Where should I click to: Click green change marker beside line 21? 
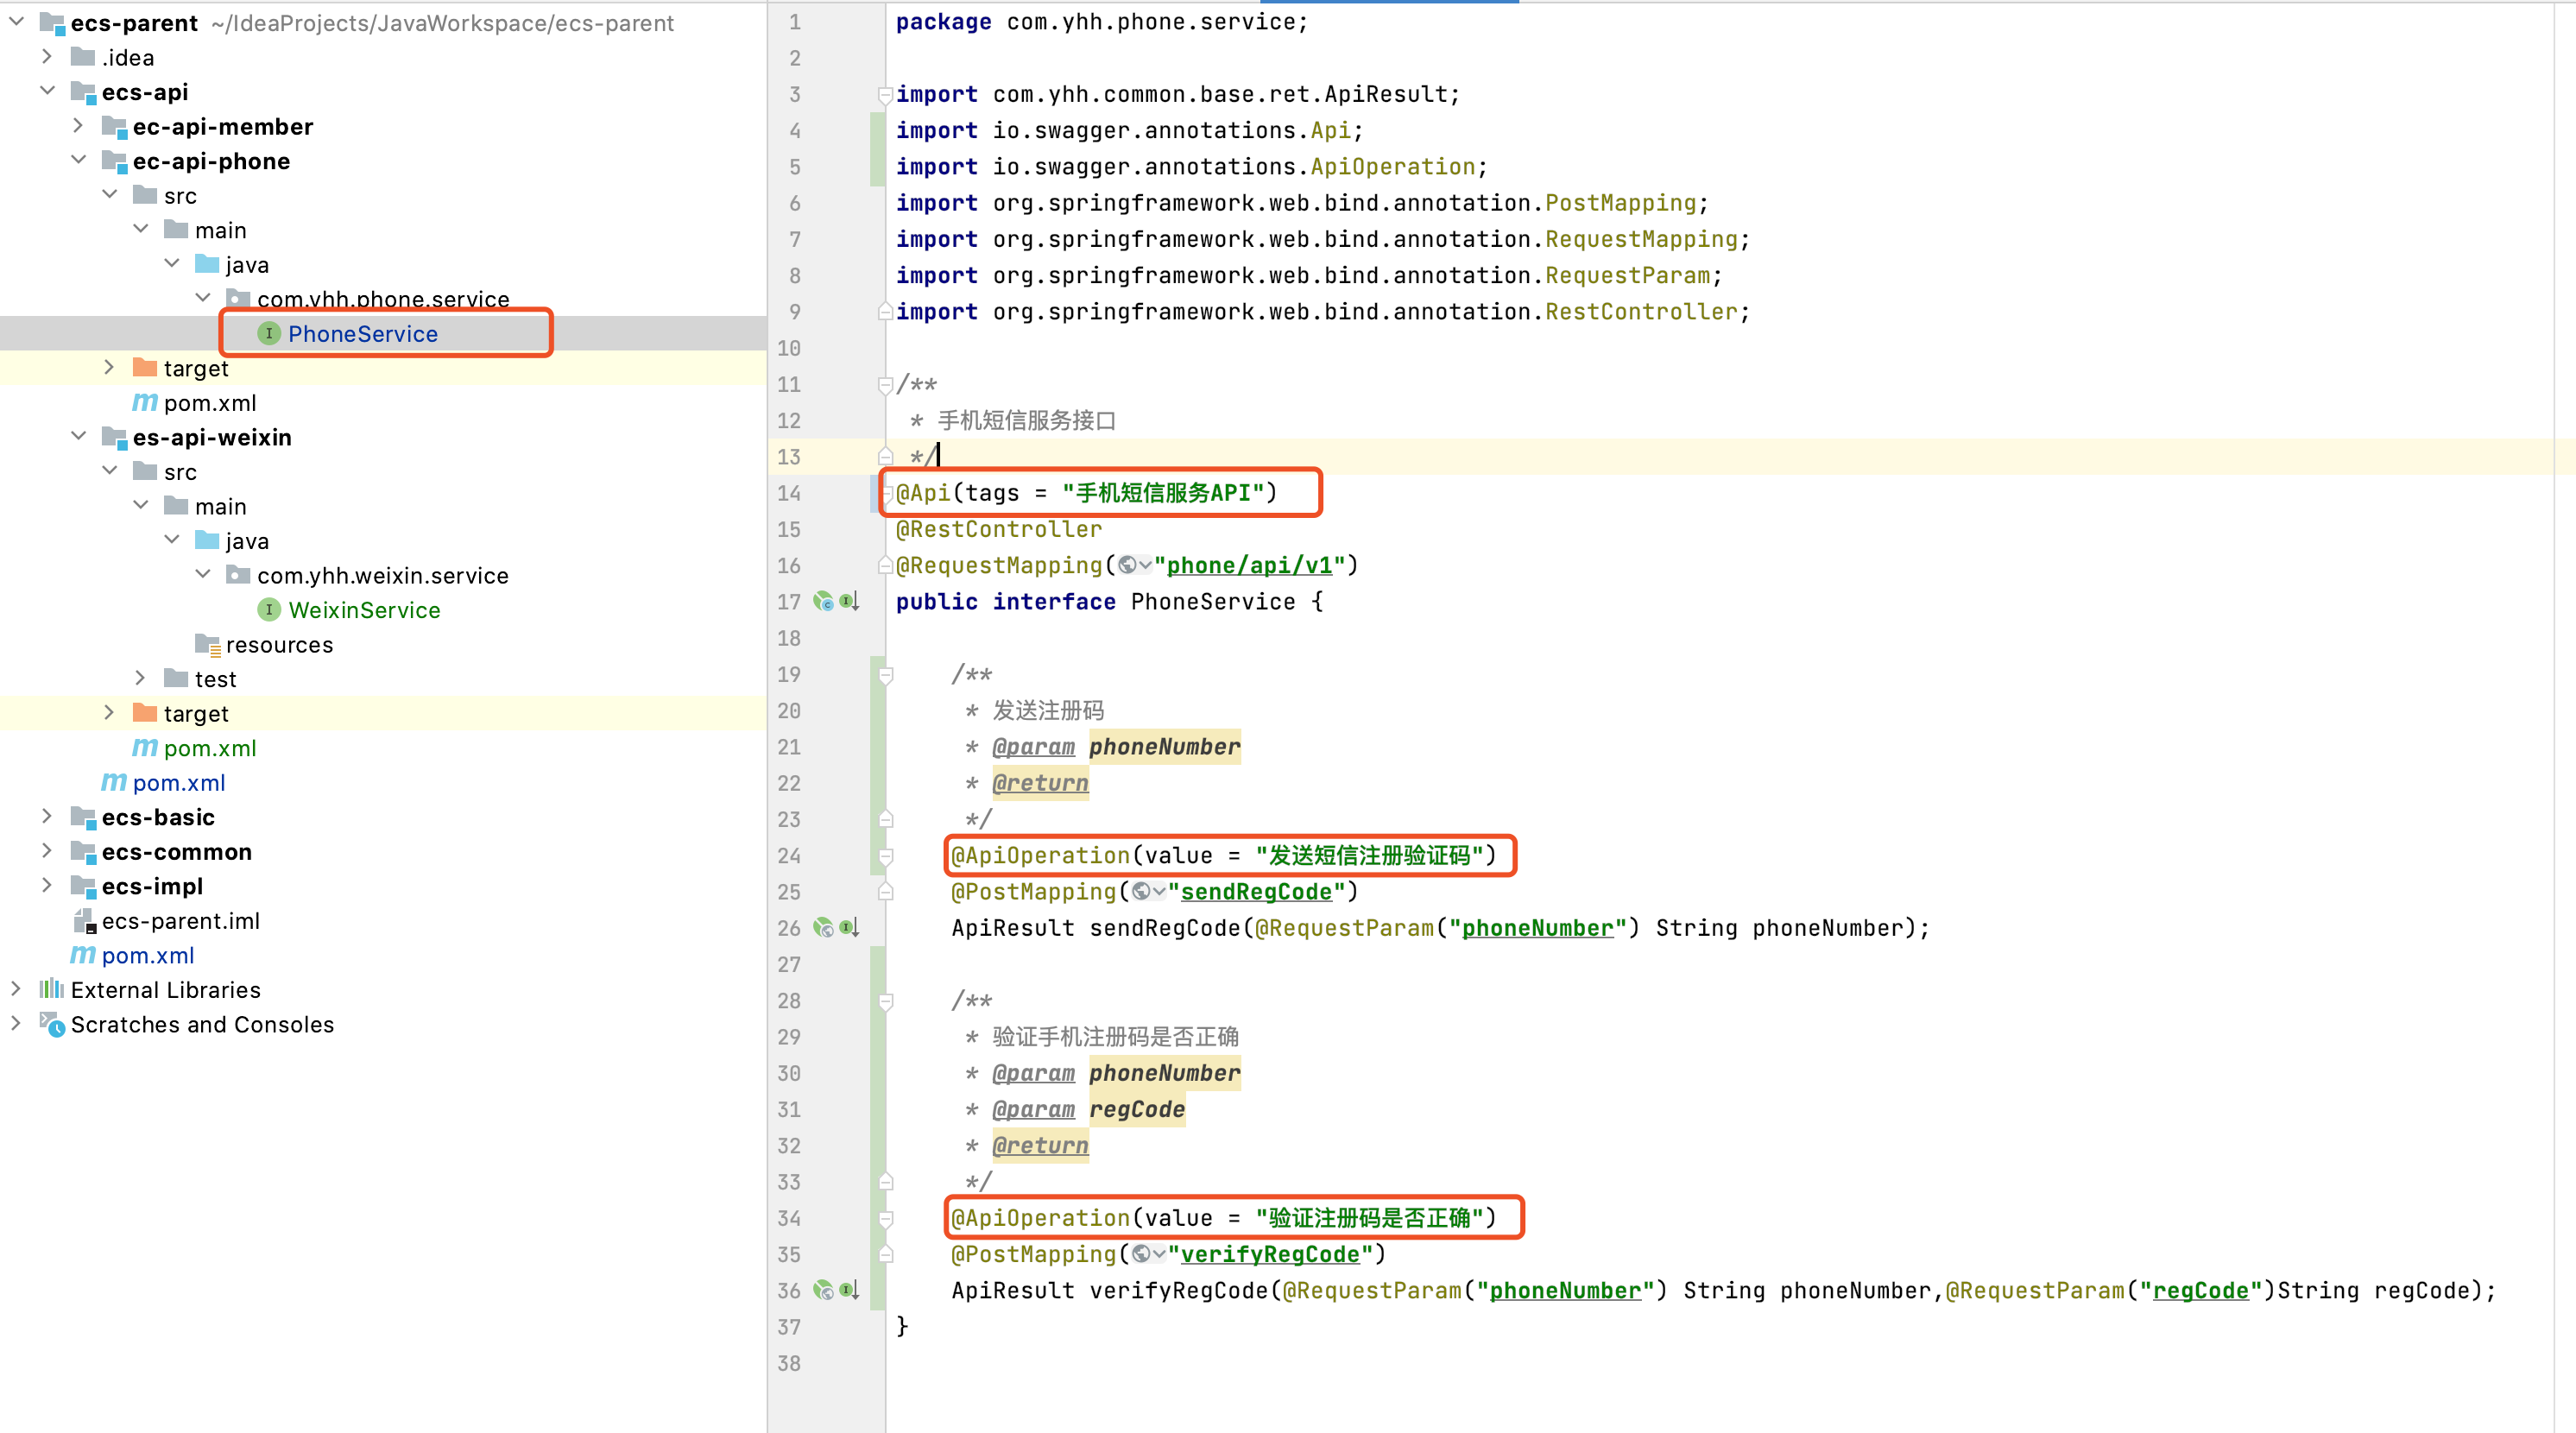(877, 747)
